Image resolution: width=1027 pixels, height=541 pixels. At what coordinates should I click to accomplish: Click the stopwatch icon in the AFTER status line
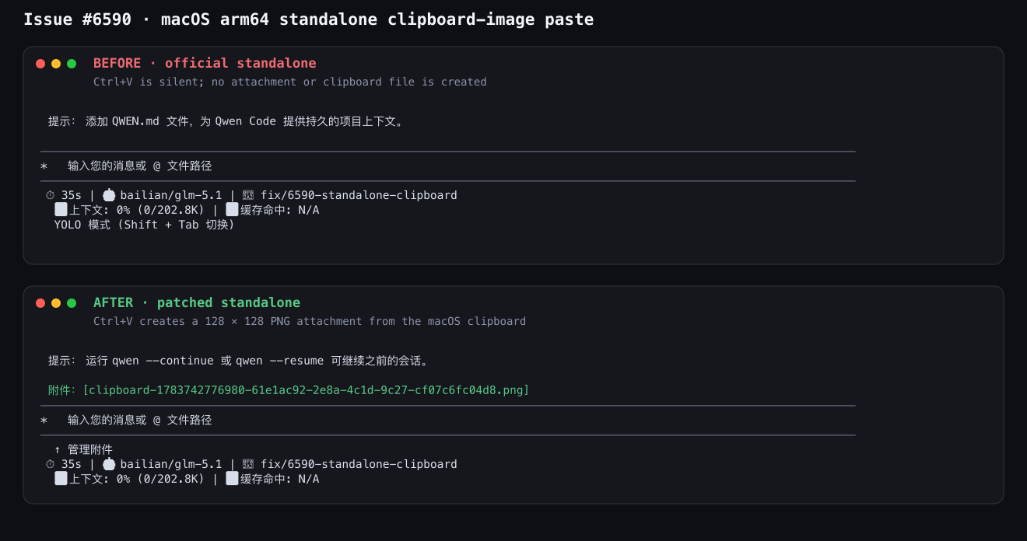coord(51,464)
